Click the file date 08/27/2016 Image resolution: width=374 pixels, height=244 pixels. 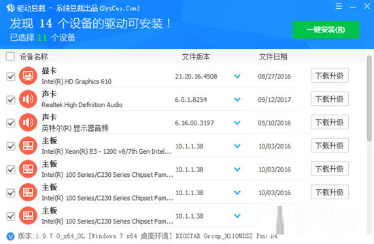(x=274, y=77)
